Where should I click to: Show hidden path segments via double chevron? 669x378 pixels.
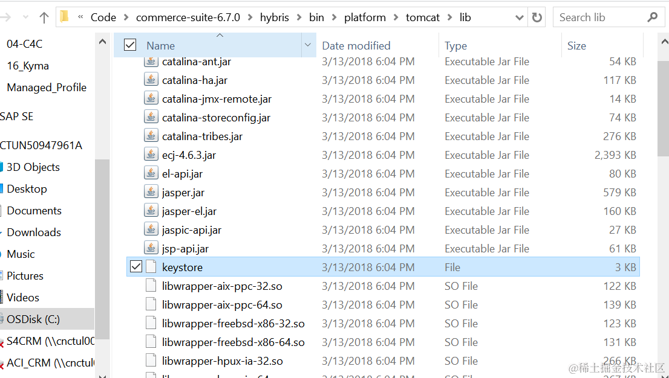point(80,17)
